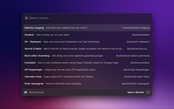Viewport: 174px width, 109px height.
Task: Click the /books/website-livegang path
Action: (136, 28)
